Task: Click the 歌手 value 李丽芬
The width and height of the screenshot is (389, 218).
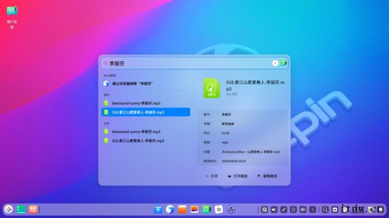Action: coord(226,114)
